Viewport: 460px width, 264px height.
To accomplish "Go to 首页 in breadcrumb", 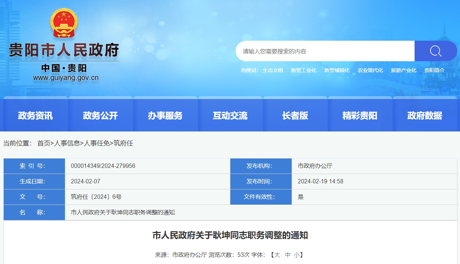I will 44,143.
